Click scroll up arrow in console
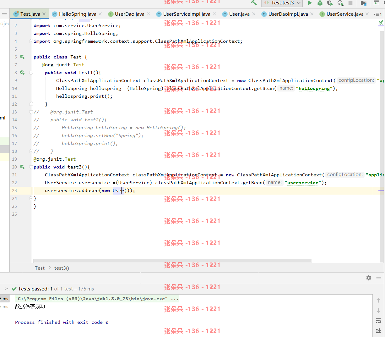385x337 pixels. click(x=378, y=300)
